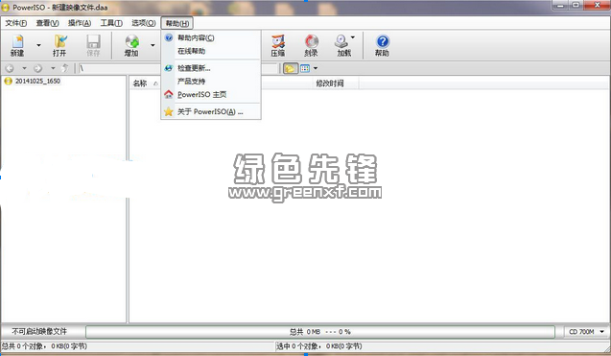Image resolution: width=611 pixels, height=356 pixels.
Task: Close the PowerISO window
Action: (597, 5)
